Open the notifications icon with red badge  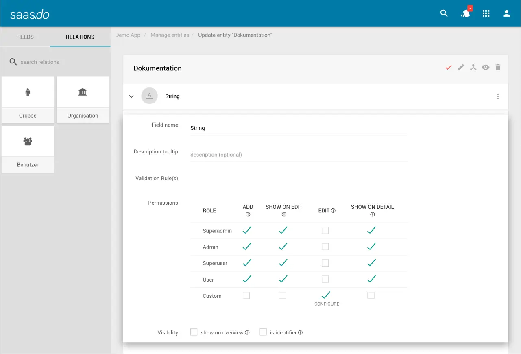pyautogui.click(x=466, y=13)
